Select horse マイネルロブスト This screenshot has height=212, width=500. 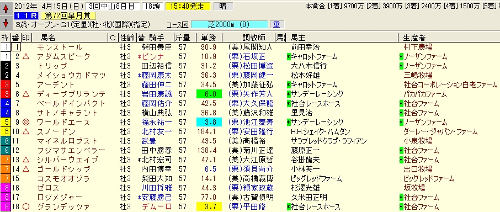[67, 141]
